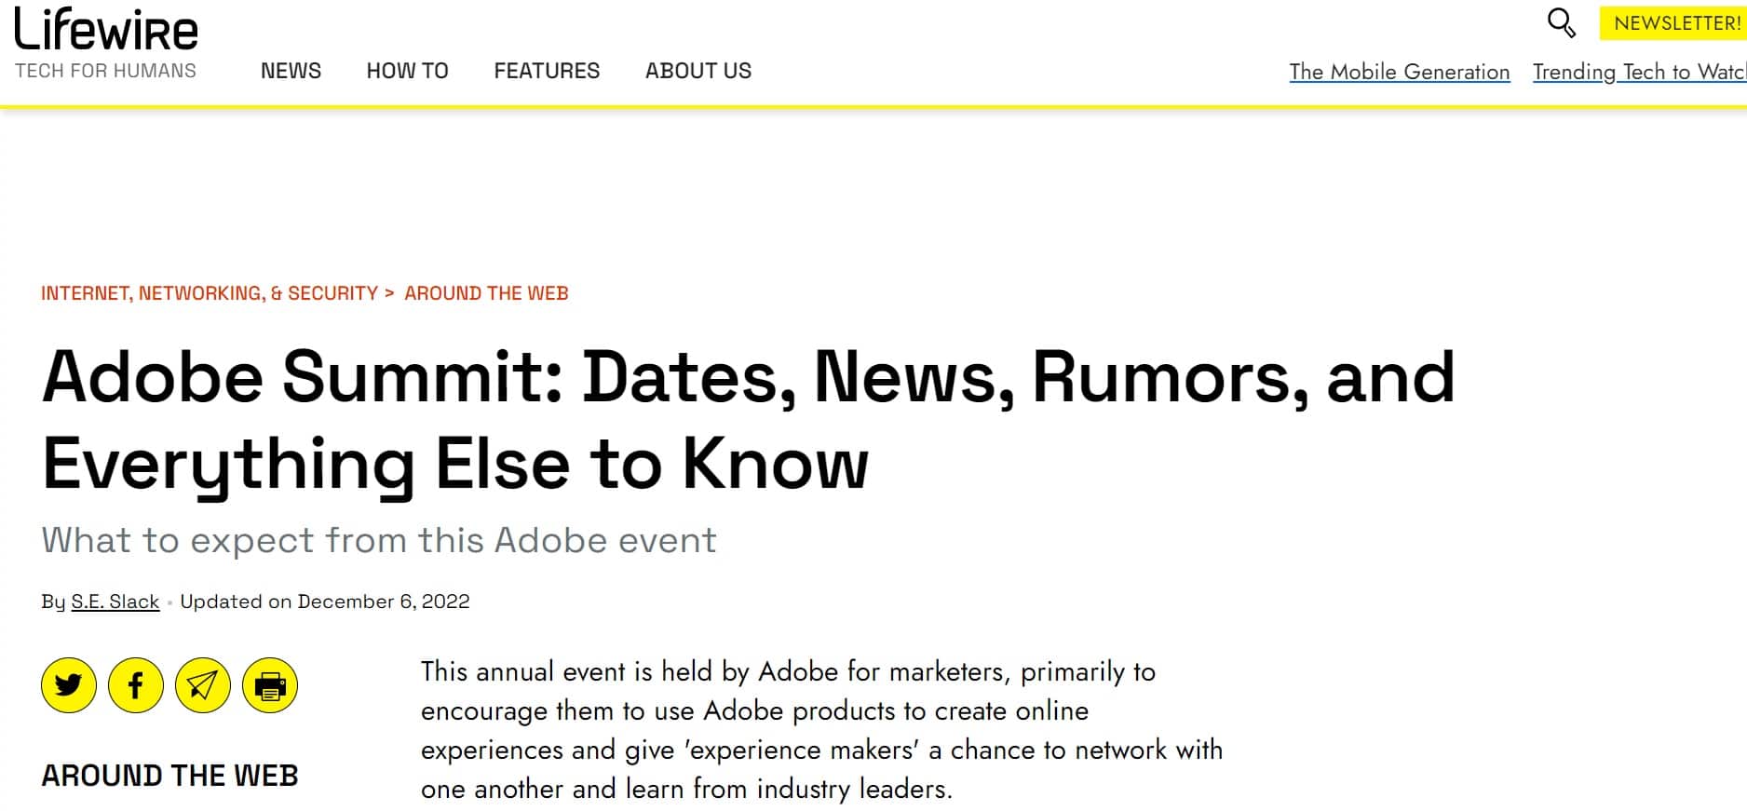Screen dimensions: 1747x811
Task: Open the HOW TO menu
Action: click(407, 71)
